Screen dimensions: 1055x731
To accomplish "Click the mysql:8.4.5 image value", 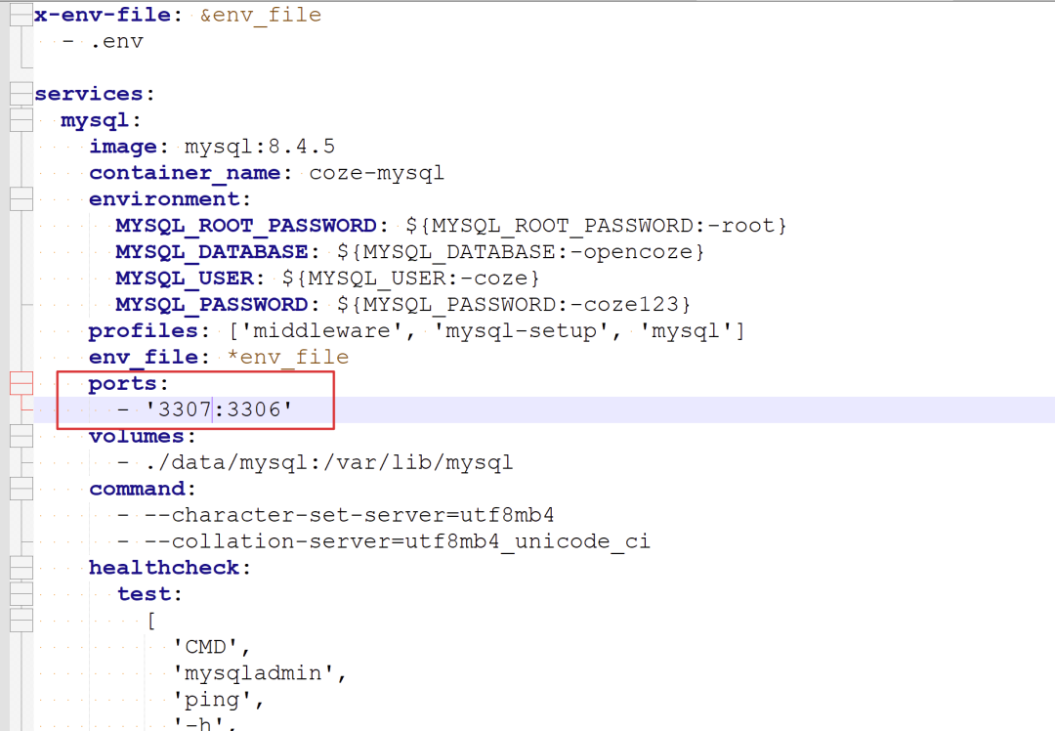I will [260, 147].
